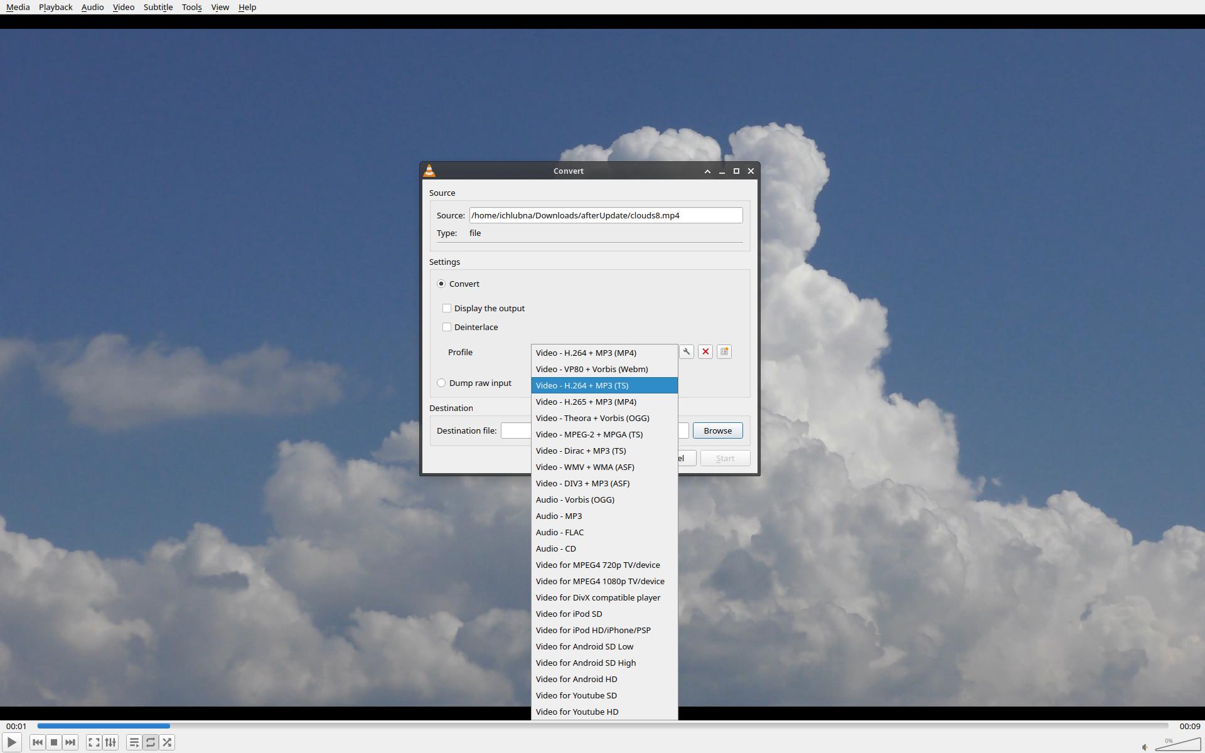The width and height of the screenshot is (1205, 753).
Task: Delete selected profile with red X
Action: [705, 352]
